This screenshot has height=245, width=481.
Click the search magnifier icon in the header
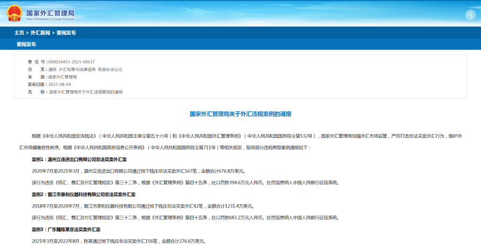[x=470, y=15]
